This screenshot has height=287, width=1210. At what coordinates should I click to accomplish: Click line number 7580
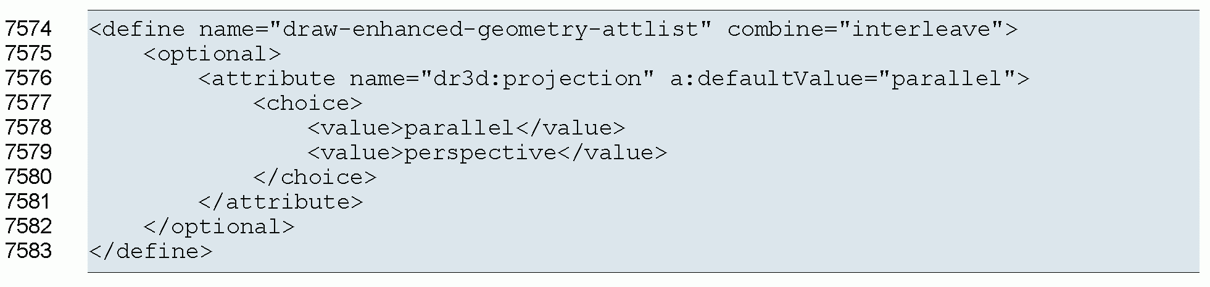pos(28,177)
